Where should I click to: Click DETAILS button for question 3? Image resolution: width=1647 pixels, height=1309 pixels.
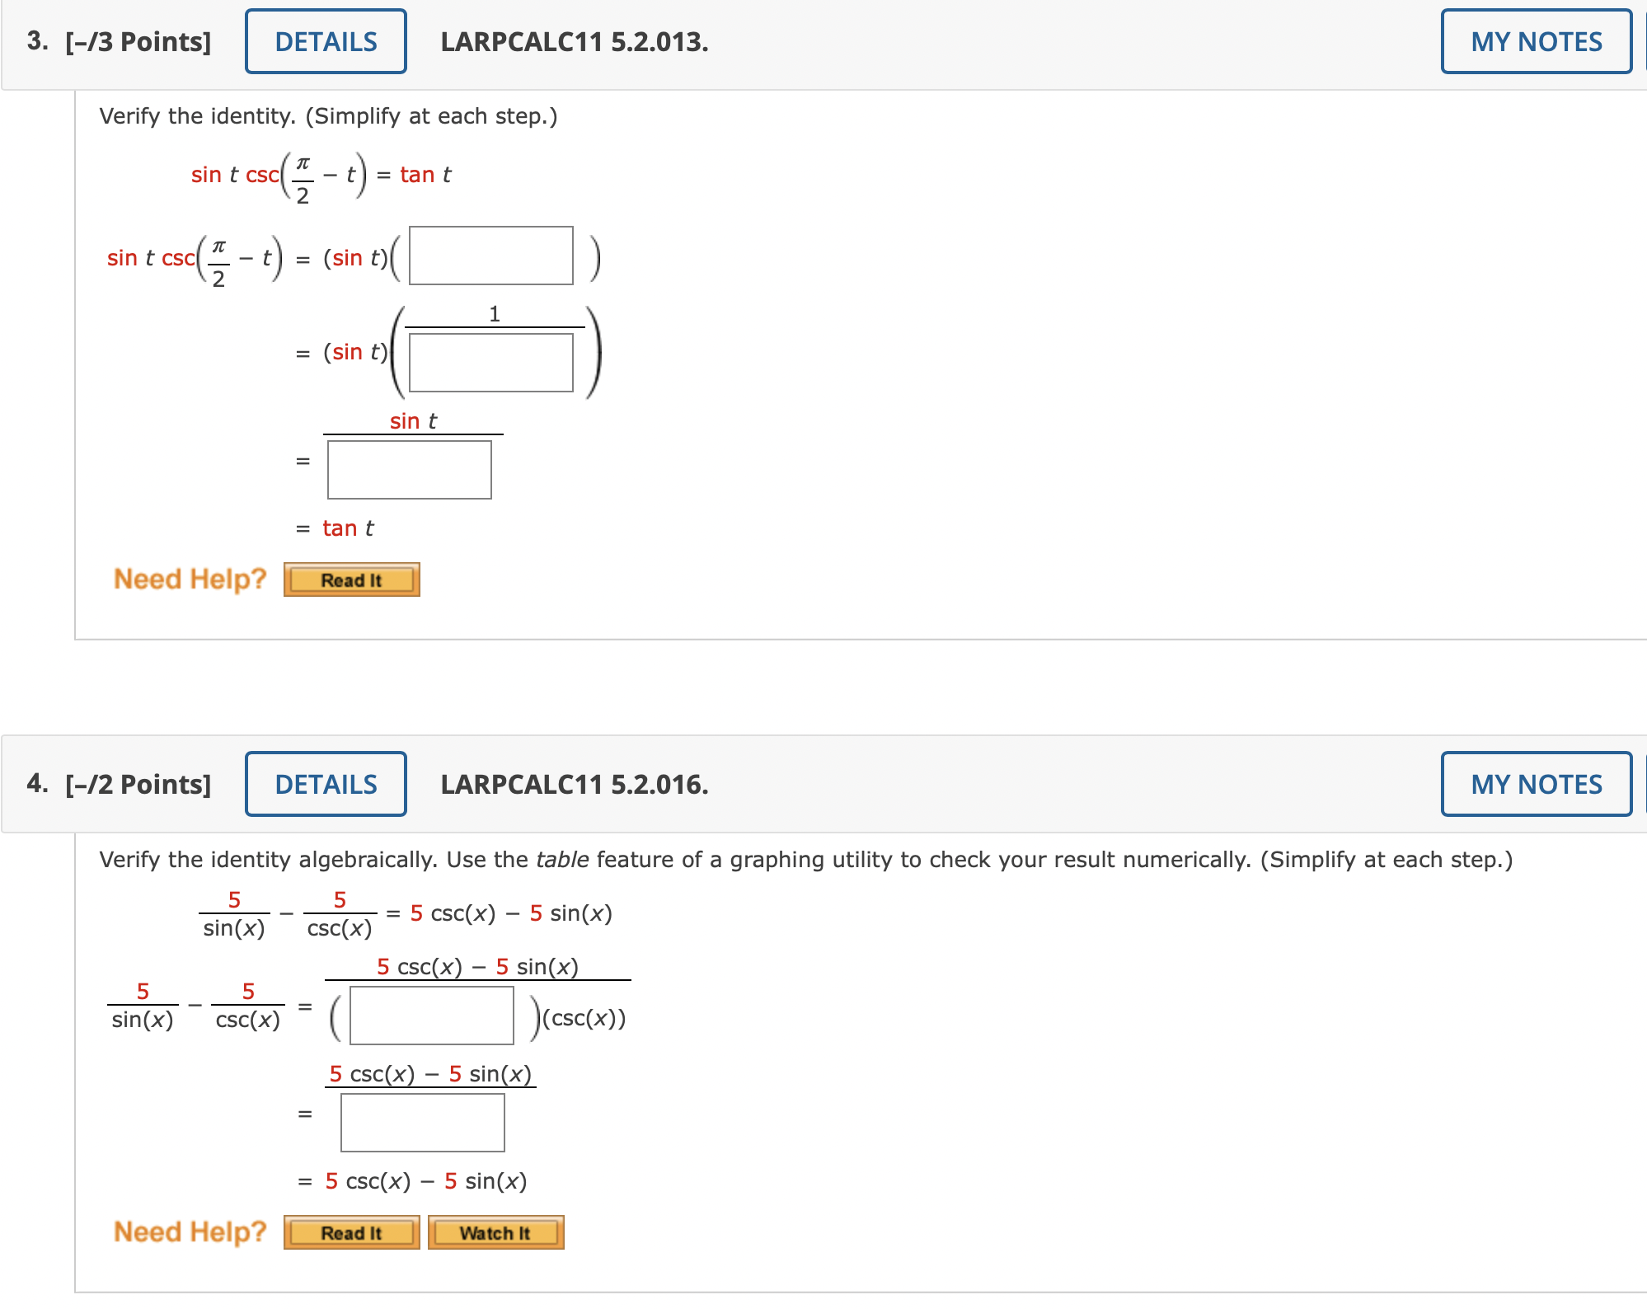point(326,42)
